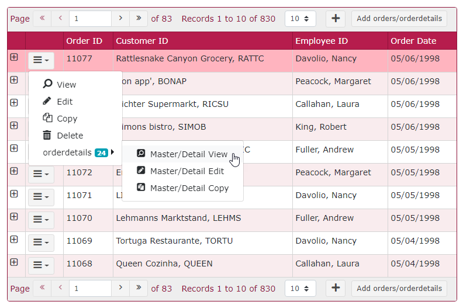Go to next page using top pager arrow
Screen dimensions: 463x305
pos(120,19)
